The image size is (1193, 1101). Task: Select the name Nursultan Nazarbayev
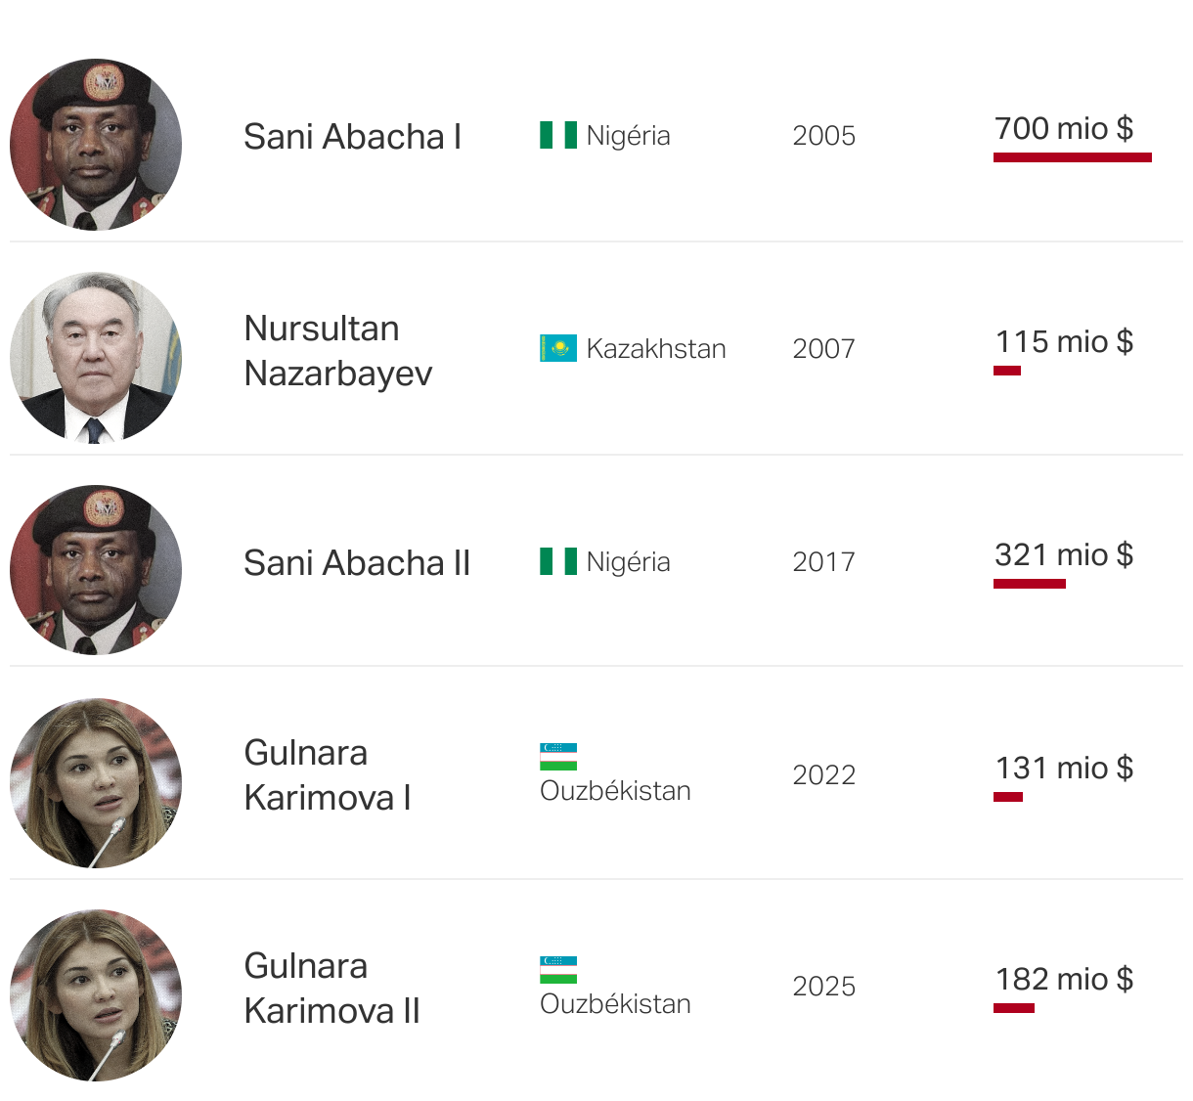click(338, 351)
